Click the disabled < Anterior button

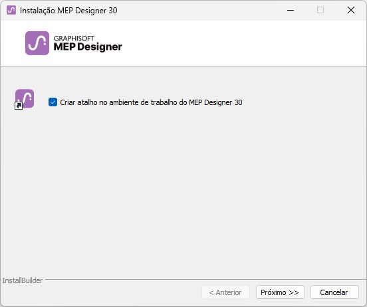click(225, 292)
